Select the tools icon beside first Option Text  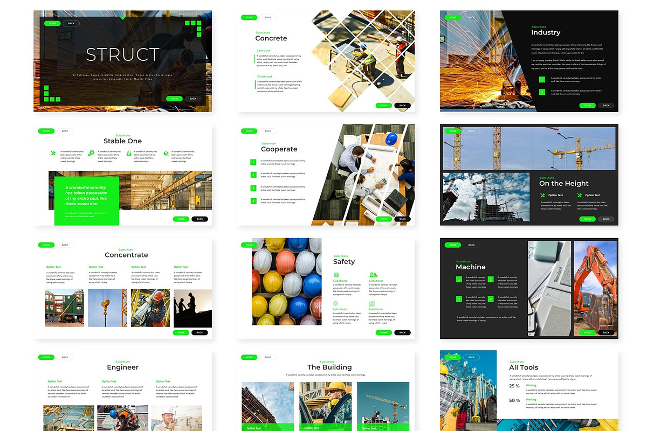(x=543, y=195)
